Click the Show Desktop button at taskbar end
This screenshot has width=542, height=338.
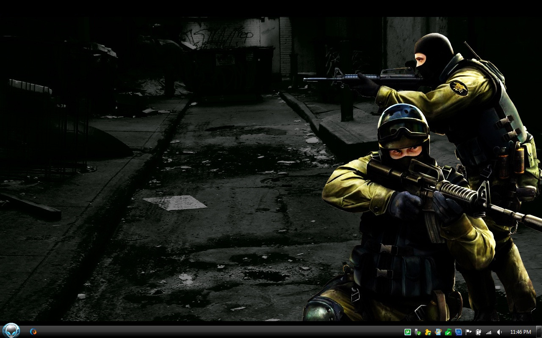tap(539, 332)
